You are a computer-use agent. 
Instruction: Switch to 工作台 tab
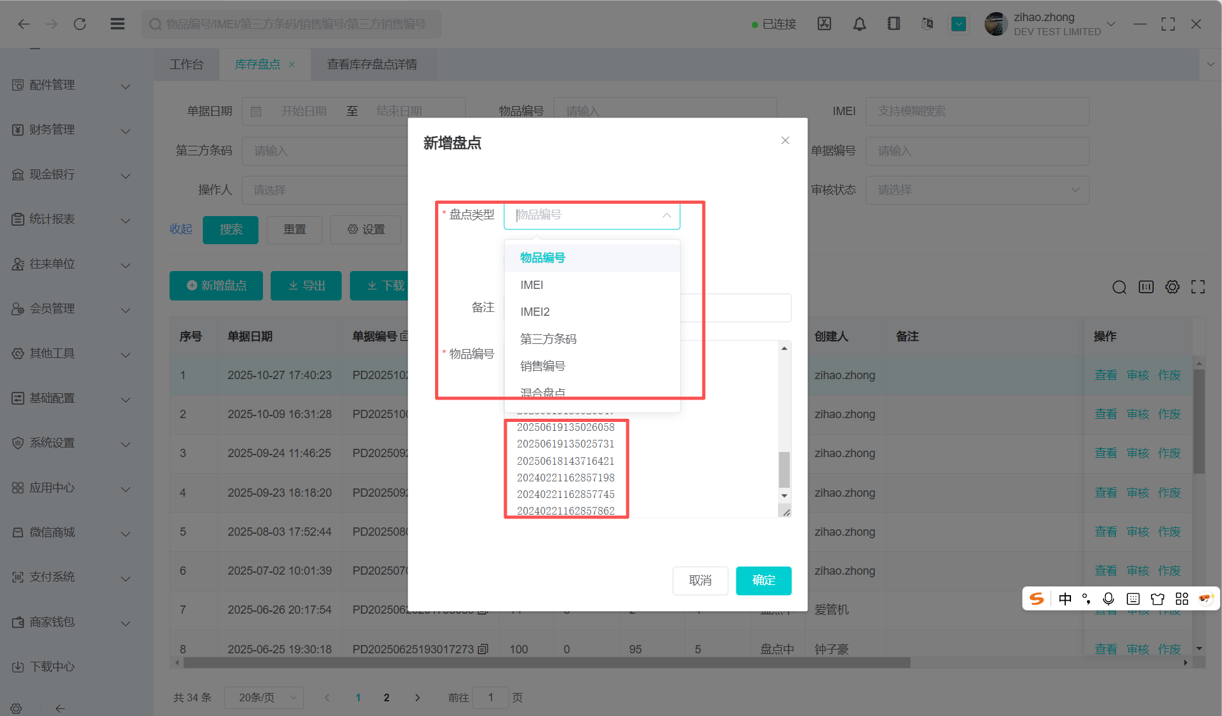[186, 65]
